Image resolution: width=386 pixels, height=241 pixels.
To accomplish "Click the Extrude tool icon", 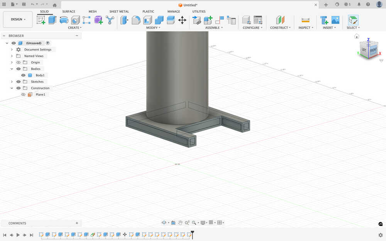I will tap(52, 20).
